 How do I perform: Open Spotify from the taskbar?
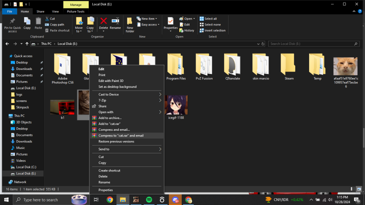(x=149, y=200)
